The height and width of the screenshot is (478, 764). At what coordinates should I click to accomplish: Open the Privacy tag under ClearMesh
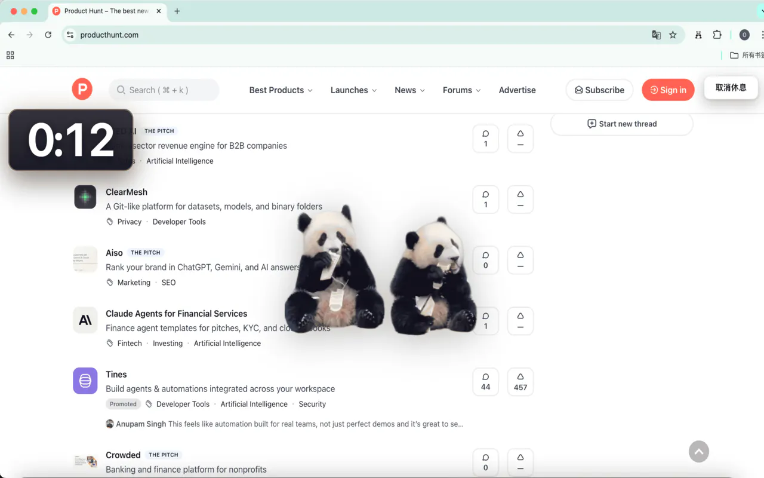130,222
